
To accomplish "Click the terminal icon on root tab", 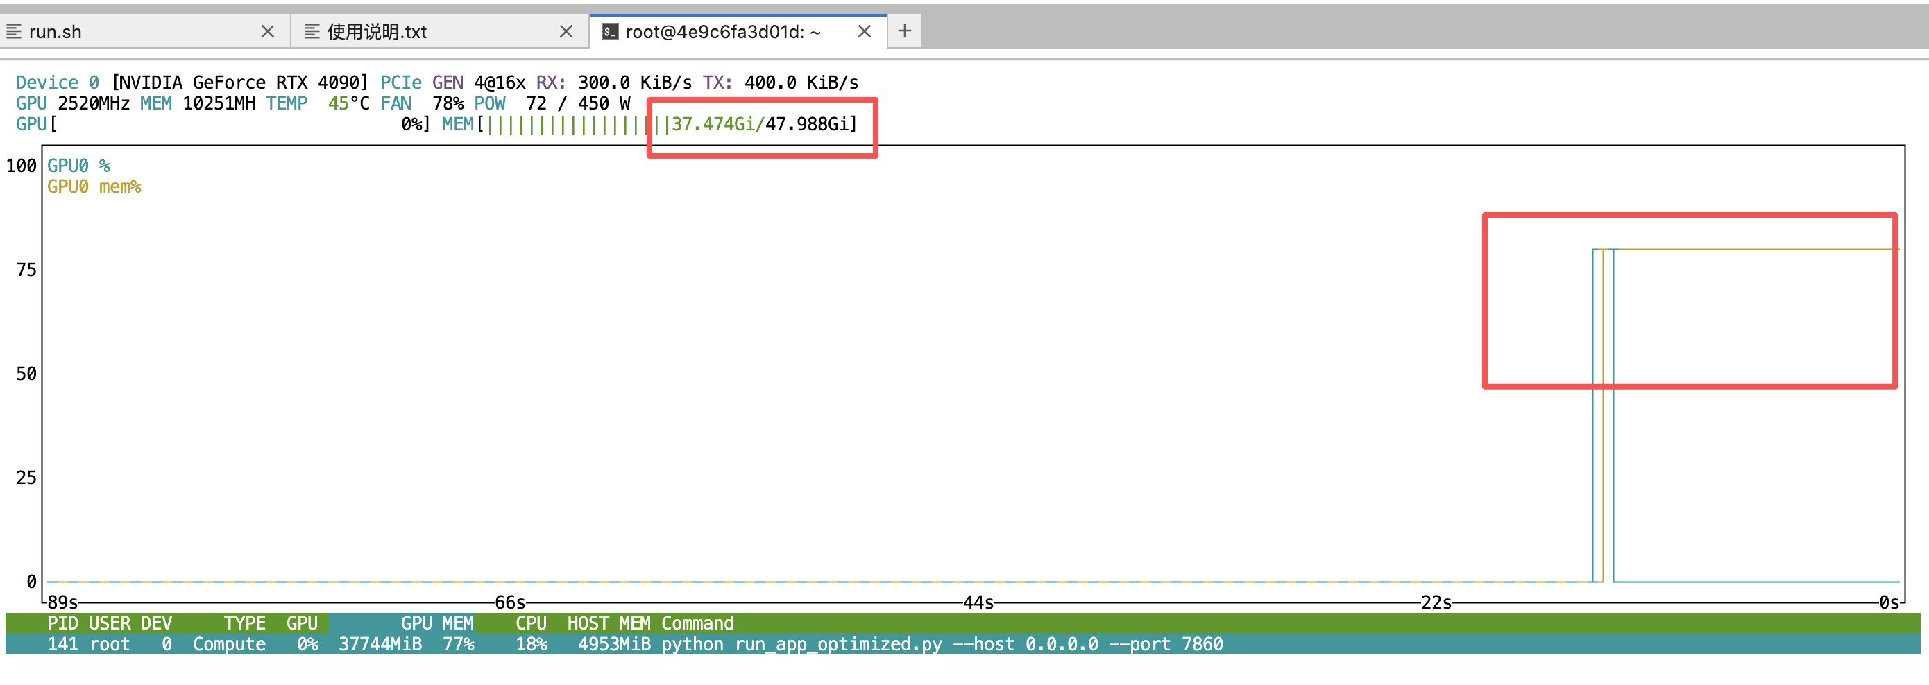I will (611, 31).
